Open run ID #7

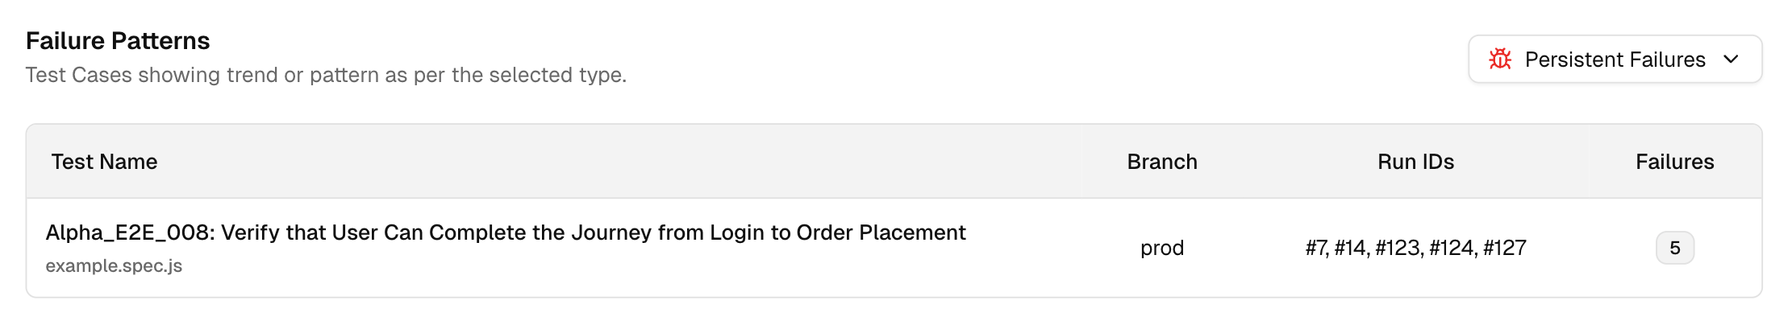(1316, 248)
